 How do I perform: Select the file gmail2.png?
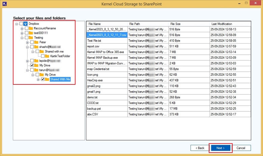pos(107,86)
